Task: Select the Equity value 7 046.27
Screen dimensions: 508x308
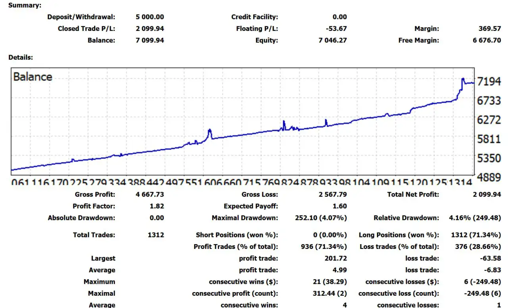Action: pyautogui.click(x=333, y=40)
